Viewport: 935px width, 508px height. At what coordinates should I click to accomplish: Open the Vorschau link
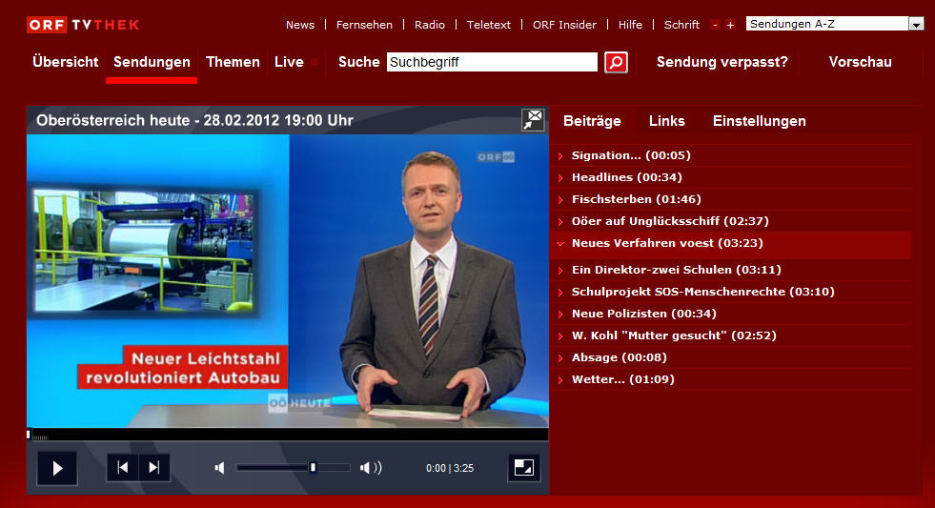[x=860, y=62]
